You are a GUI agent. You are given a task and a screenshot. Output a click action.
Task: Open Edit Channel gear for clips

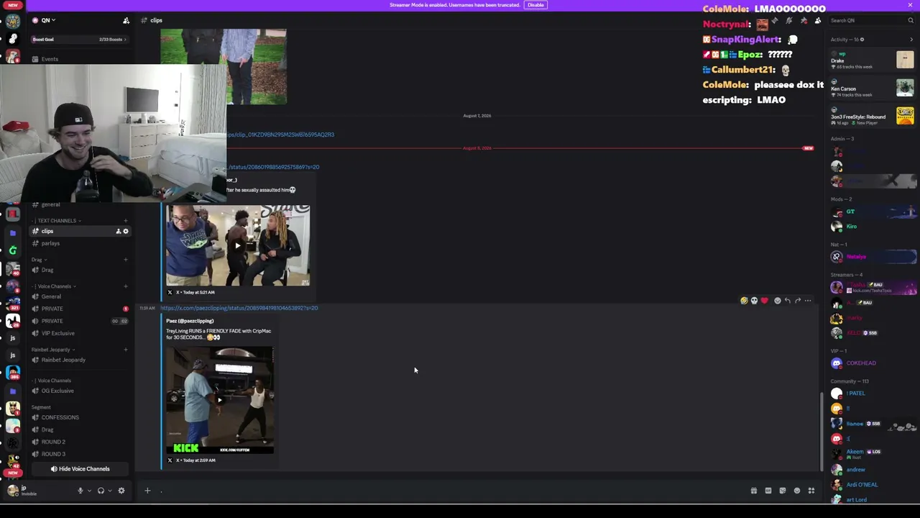coord(126,231)
